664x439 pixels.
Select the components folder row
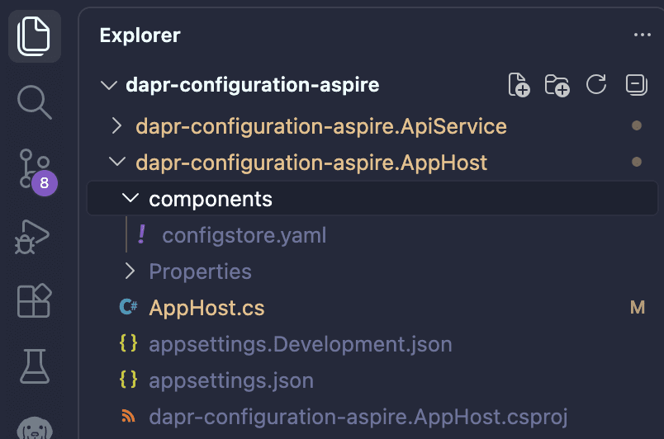click(x=372, y=198)
